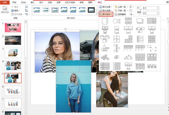Expand the picture styles gallery
This screenshot has width=169, height=115.
(97, 14)
